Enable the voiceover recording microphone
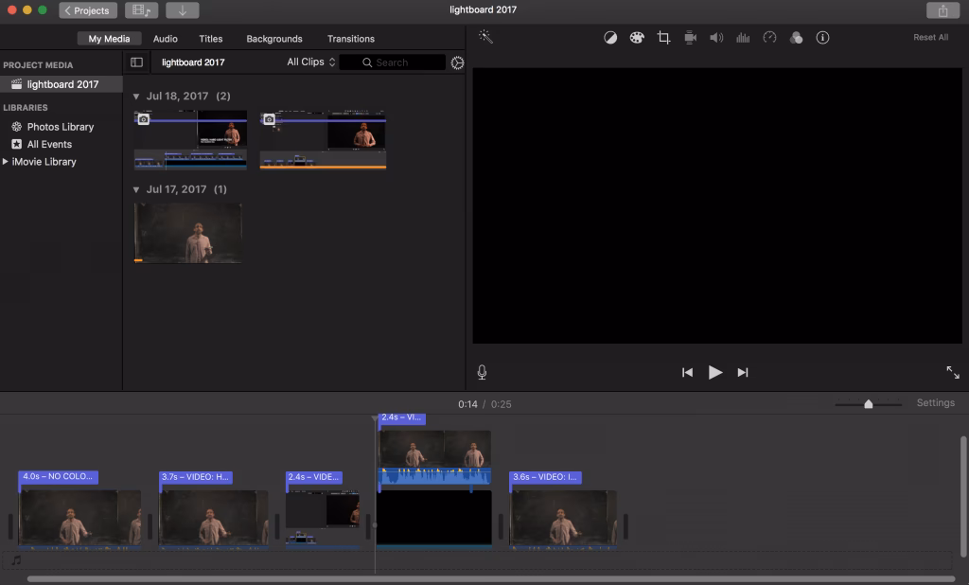969x585 pixels. [482, 372]
